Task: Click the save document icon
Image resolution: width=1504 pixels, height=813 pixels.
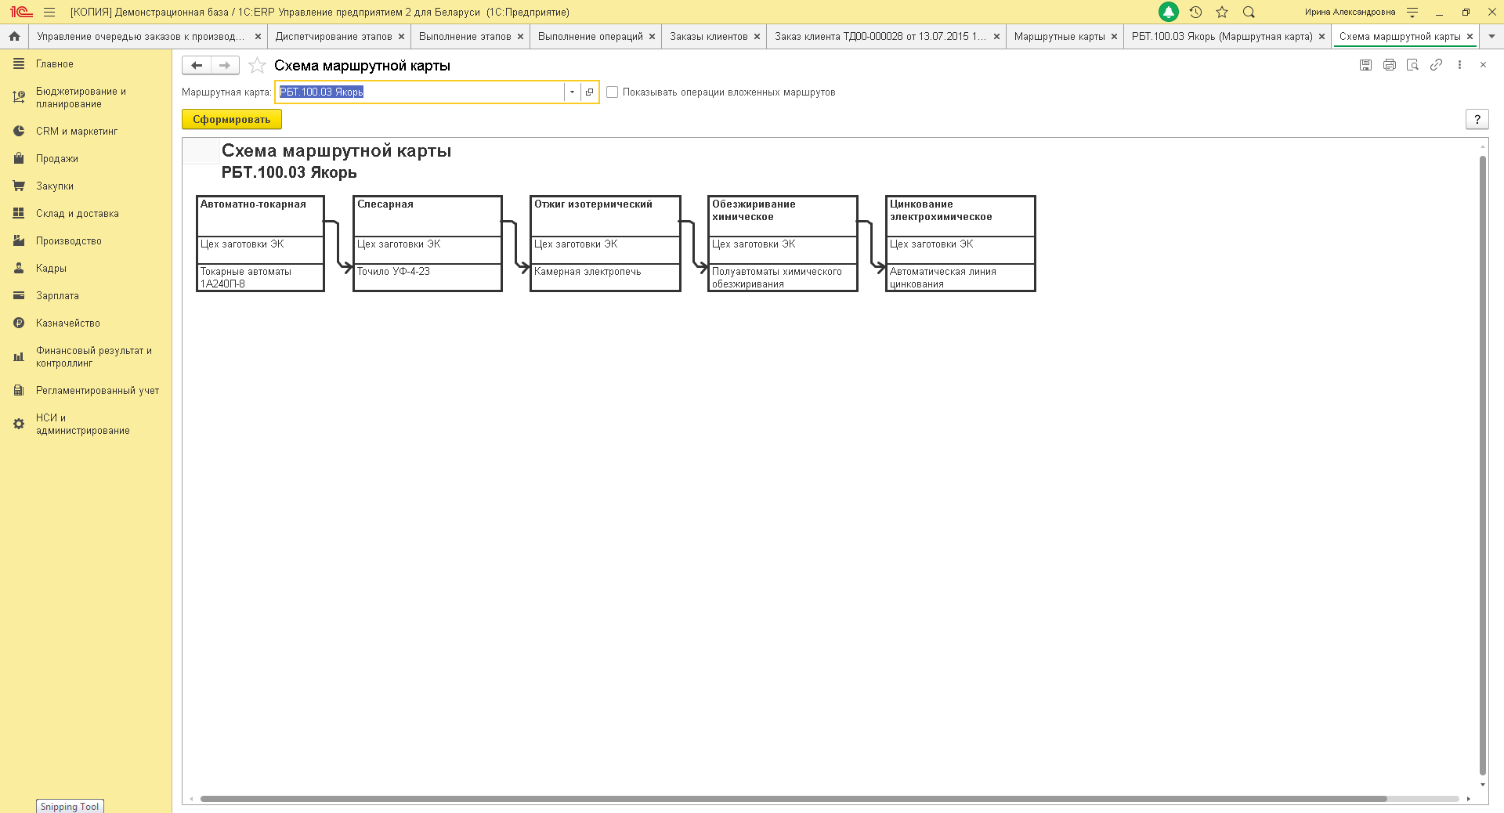Action: [1365, 65]
